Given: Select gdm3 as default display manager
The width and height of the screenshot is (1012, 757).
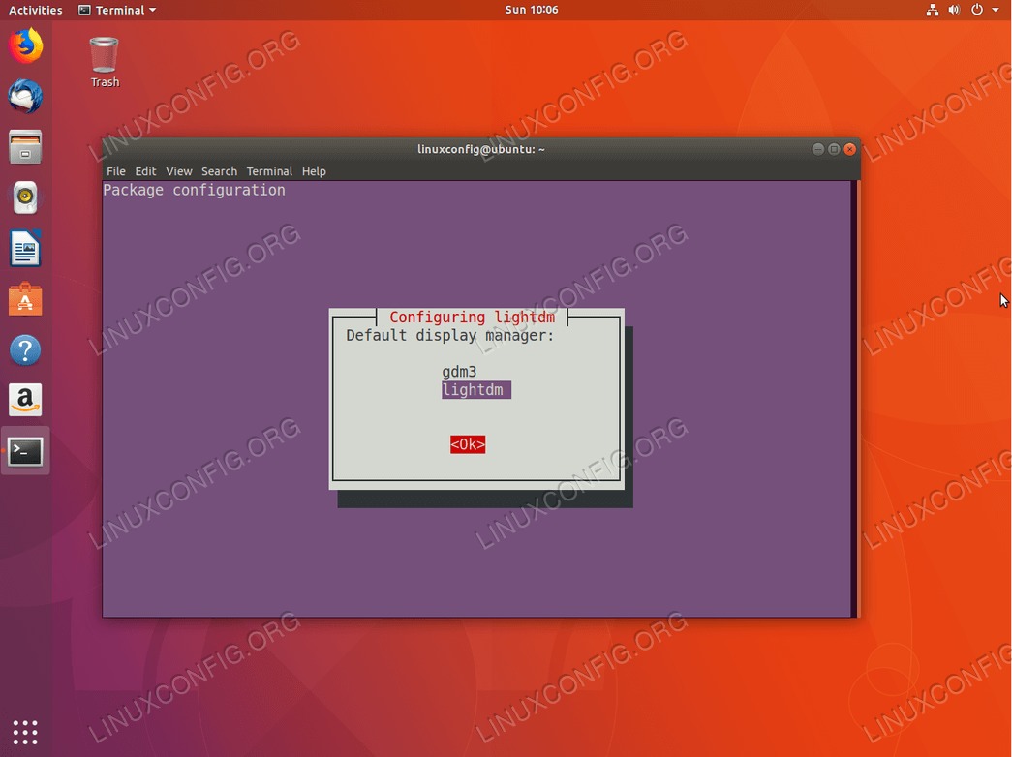Looking at the screenshot, I should (x=459, y=372).
